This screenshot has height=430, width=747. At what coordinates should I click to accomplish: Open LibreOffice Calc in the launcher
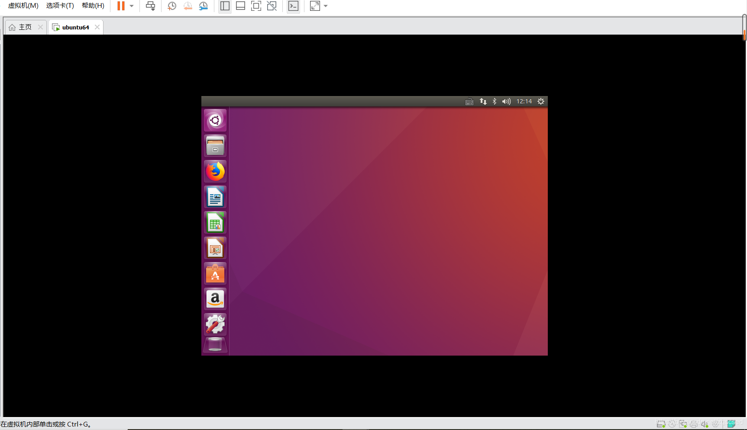pos(215,222)
